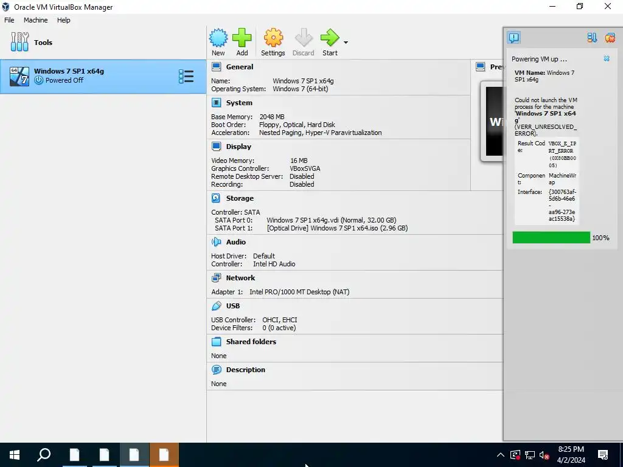Open the Start button dropdown arrow
The height and width of the screenshot is (467, 623).
click(346, 43)
